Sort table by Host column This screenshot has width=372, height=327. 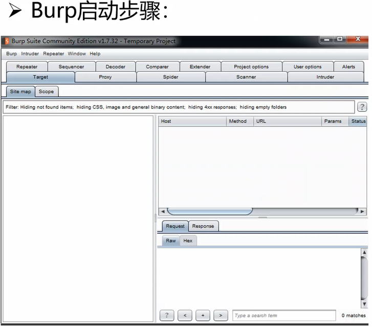pos(192,121)
